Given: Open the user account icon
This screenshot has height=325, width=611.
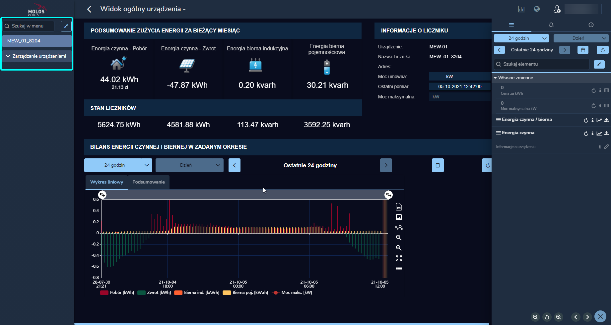Looking at the screenshot, I should coord(557,9).
